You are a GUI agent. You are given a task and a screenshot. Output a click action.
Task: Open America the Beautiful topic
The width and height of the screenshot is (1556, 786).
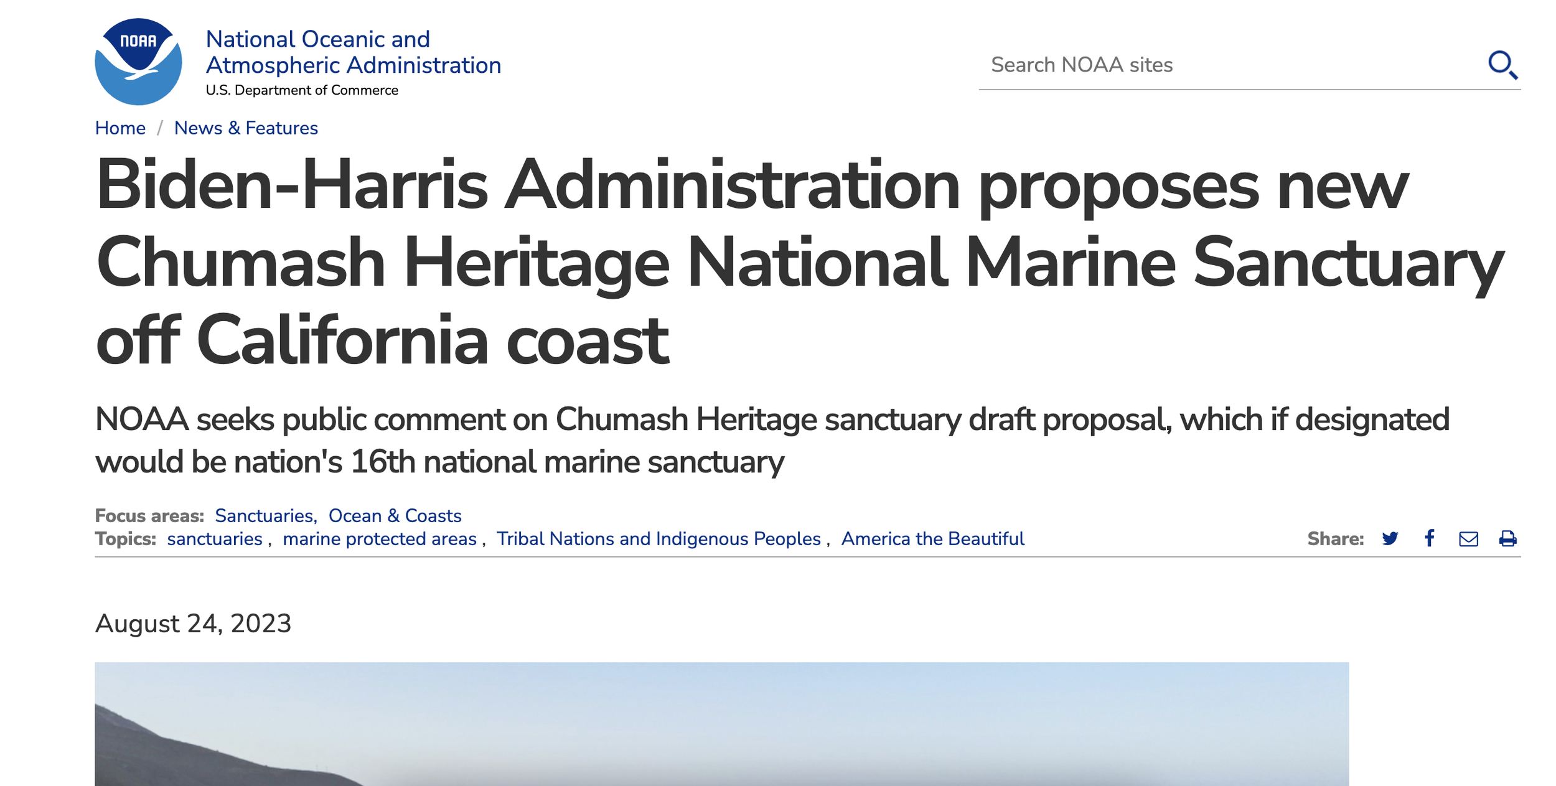coord(932,539)
